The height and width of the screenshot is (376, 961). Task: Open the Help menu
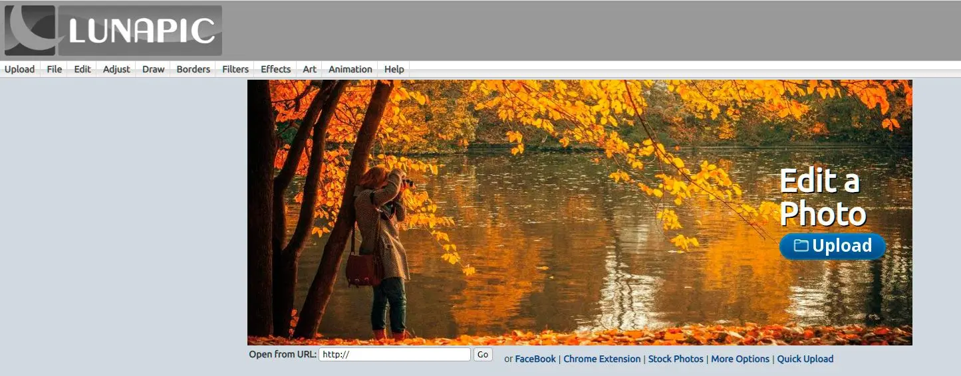pos(394,69)
